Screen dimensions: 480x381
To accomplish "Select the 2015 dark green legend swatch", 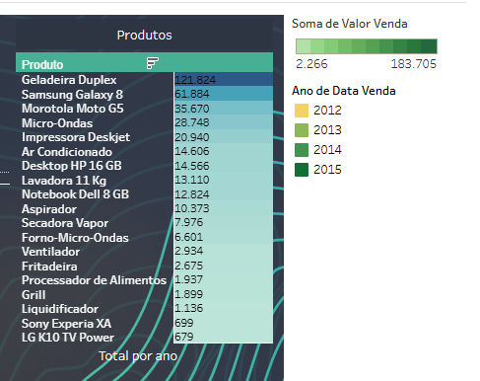I will click(302, 170).
